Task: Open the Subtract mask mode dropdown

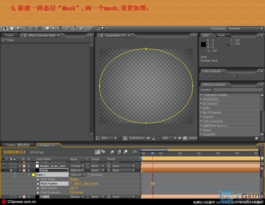Action: 78,175
